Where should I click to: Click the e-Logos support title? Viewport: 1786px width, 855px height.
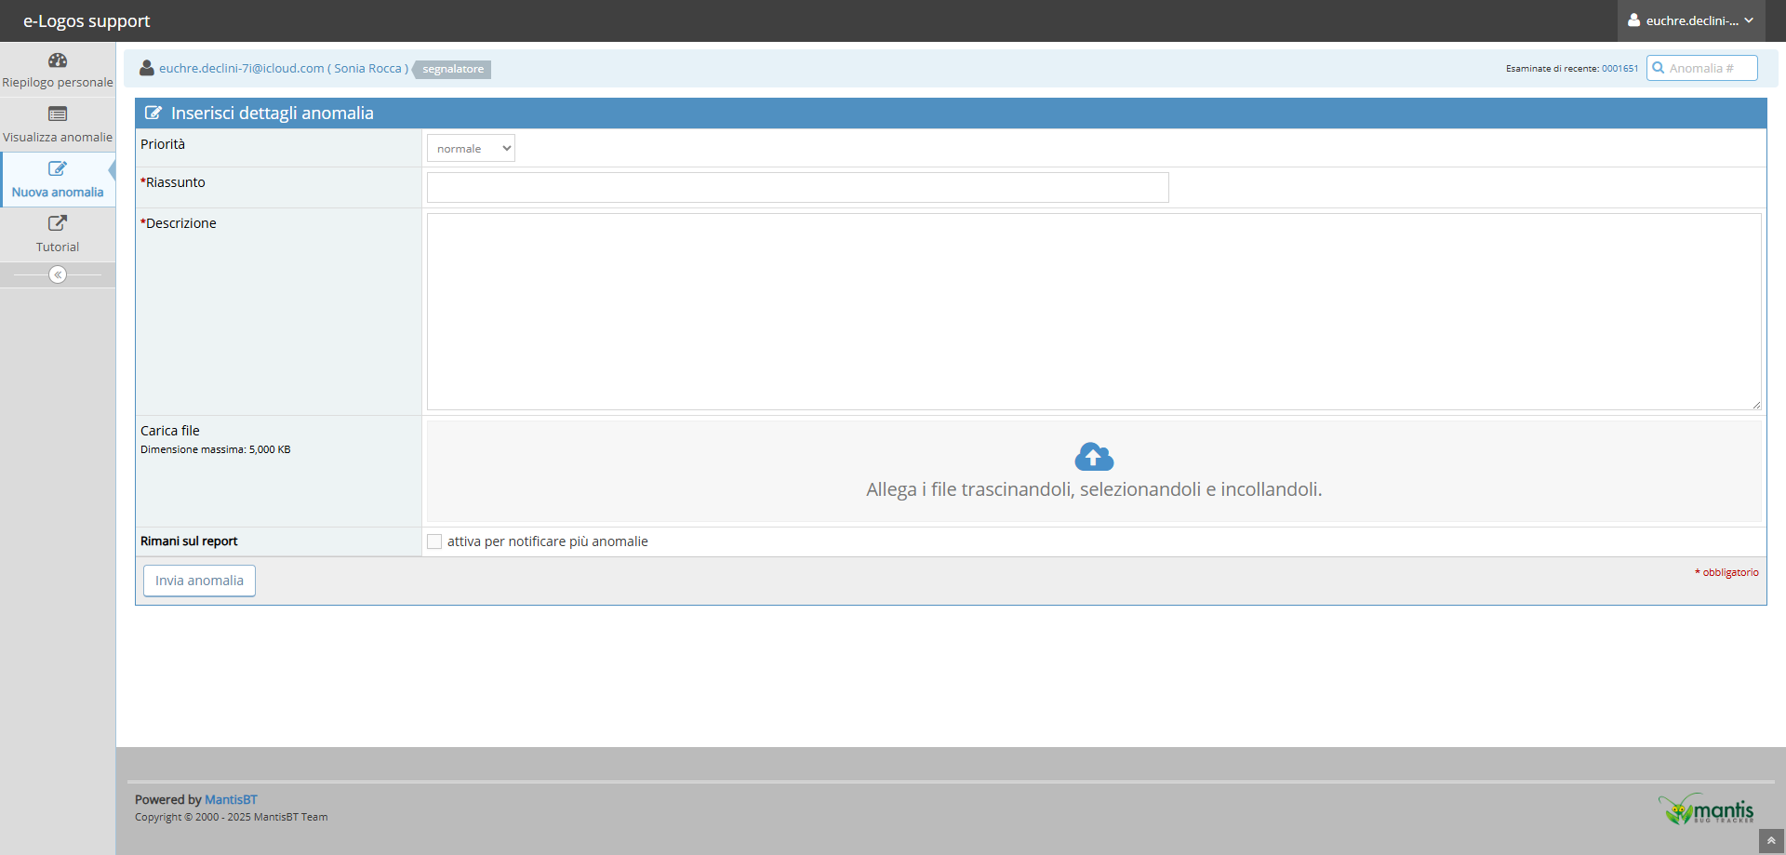click(x=87, y=20)
